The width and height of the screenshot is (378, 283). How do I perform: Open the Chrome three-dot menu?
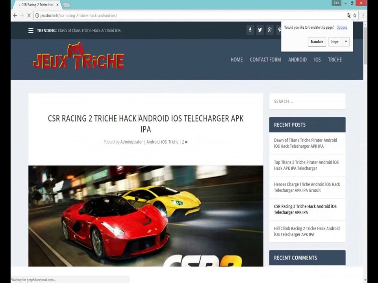tap(363, 15)
